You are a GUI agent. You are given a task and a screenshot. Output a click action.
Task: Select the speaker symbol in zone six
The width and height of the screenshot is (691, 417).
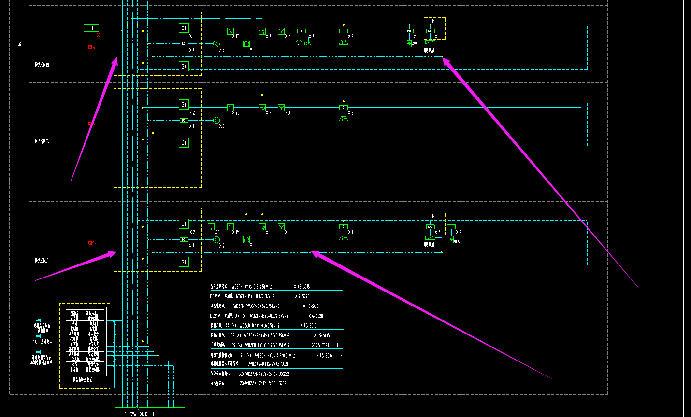[216, 239]
